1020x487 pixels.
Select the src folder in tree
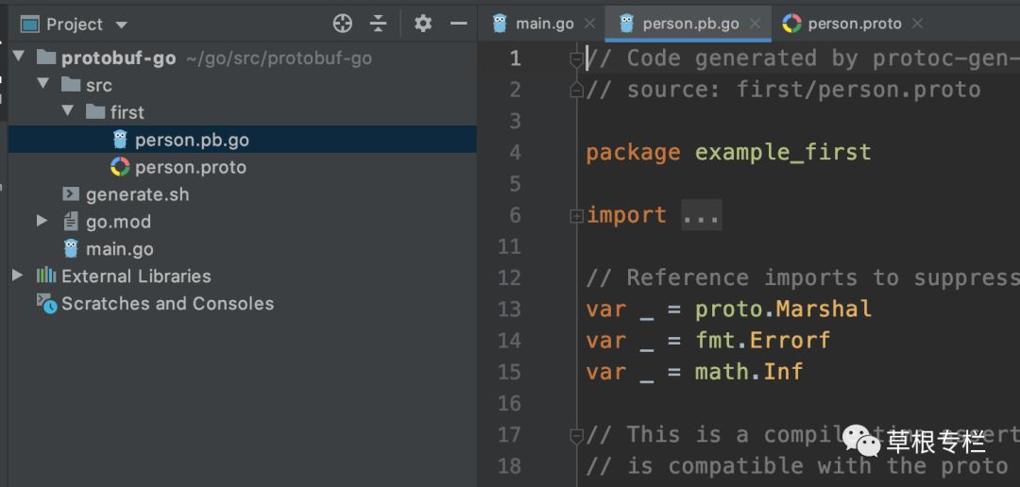(x=99, y=85)
